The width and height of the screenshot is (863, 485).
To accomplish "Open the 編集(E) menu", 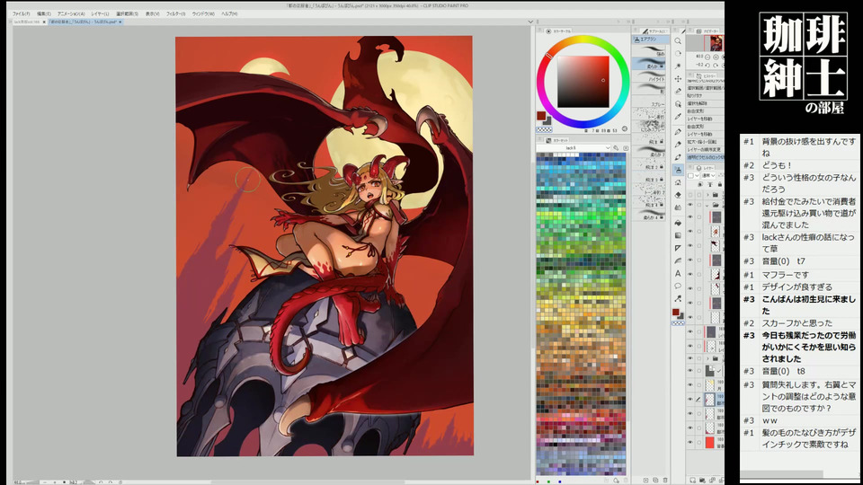I will pyautogui.click(x=44, y=13).
